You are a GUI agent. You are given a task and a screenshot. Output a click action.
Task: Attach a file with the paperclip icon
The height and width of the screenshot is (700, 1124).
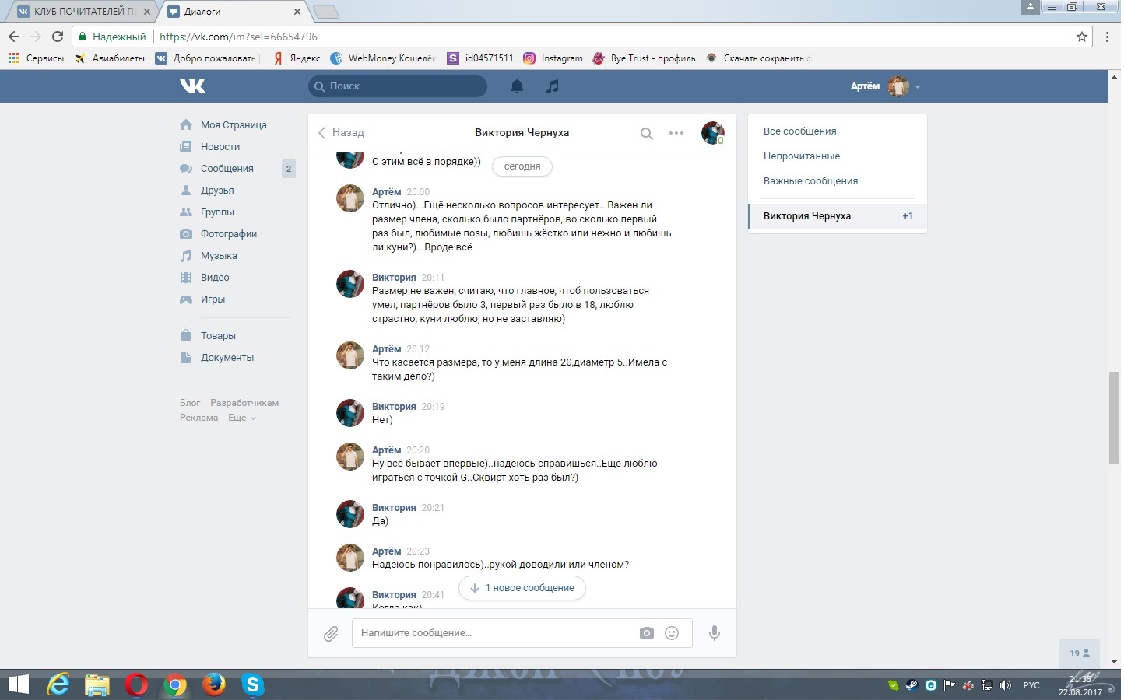331,634
